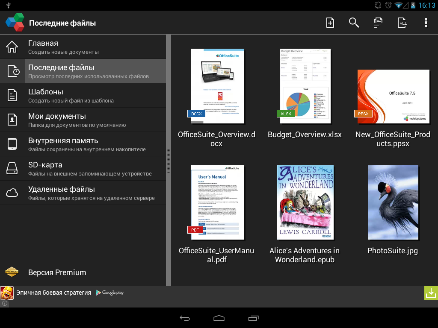Open Удаленные файлы cloud section
438x328 pixels.
[83, 193]
